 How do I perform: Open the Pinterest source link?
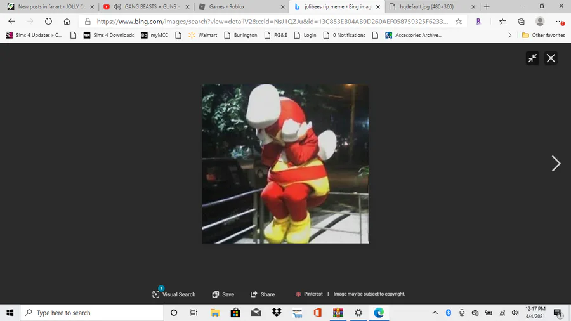point(309,294)
